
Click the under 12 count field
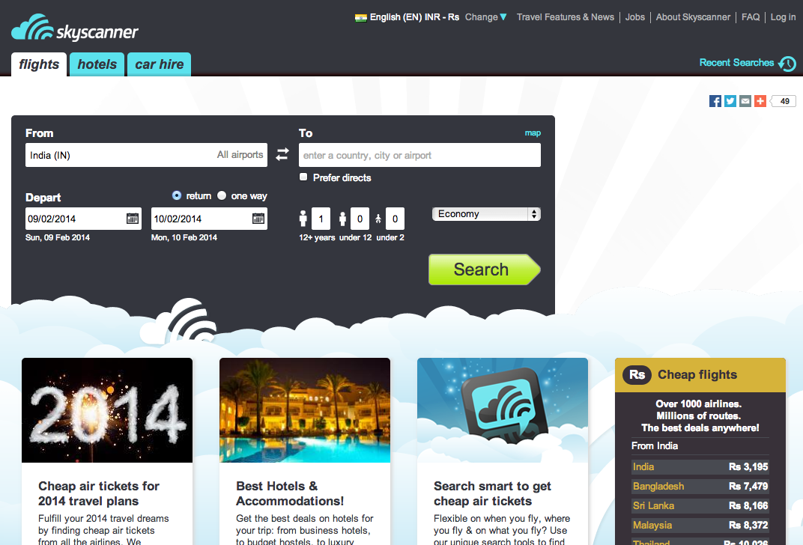pyautogui.click(x=360, y=219)
